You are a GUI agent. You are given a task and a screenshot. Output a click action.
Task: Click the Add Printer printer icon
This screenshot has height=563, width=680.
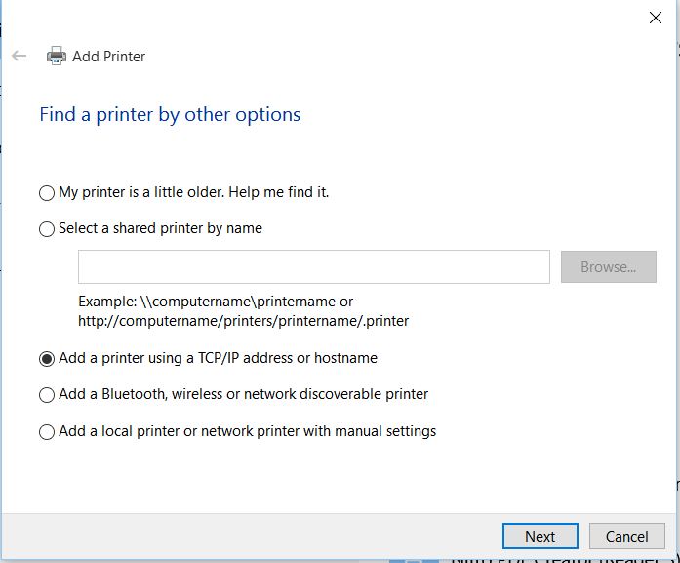(x=57, y=56)
